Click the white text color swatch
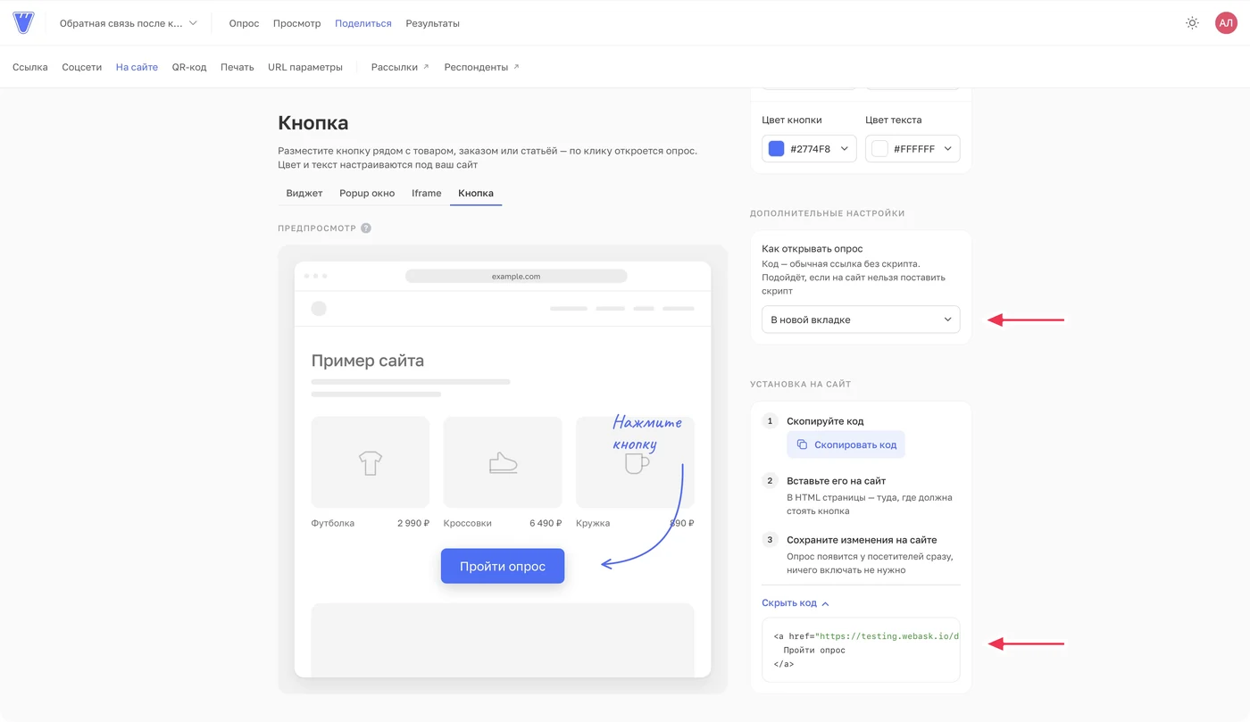The width and height of the screenshot is (1250, 722). click(x=880, y=149)
